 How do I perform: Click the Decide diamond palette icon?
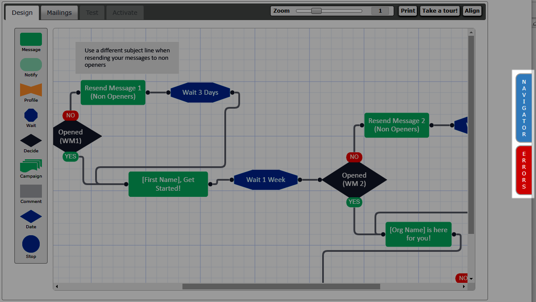pyautogui.click(x=31, y=141)
